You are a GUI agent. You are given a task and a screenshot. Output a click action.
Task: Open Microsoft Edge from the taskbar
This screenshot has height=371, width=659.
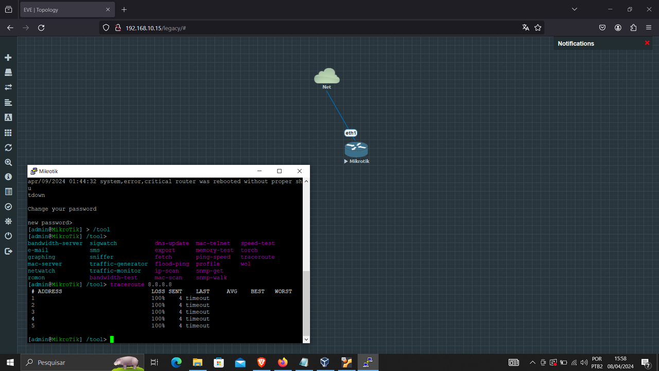[x=176, y=362]
